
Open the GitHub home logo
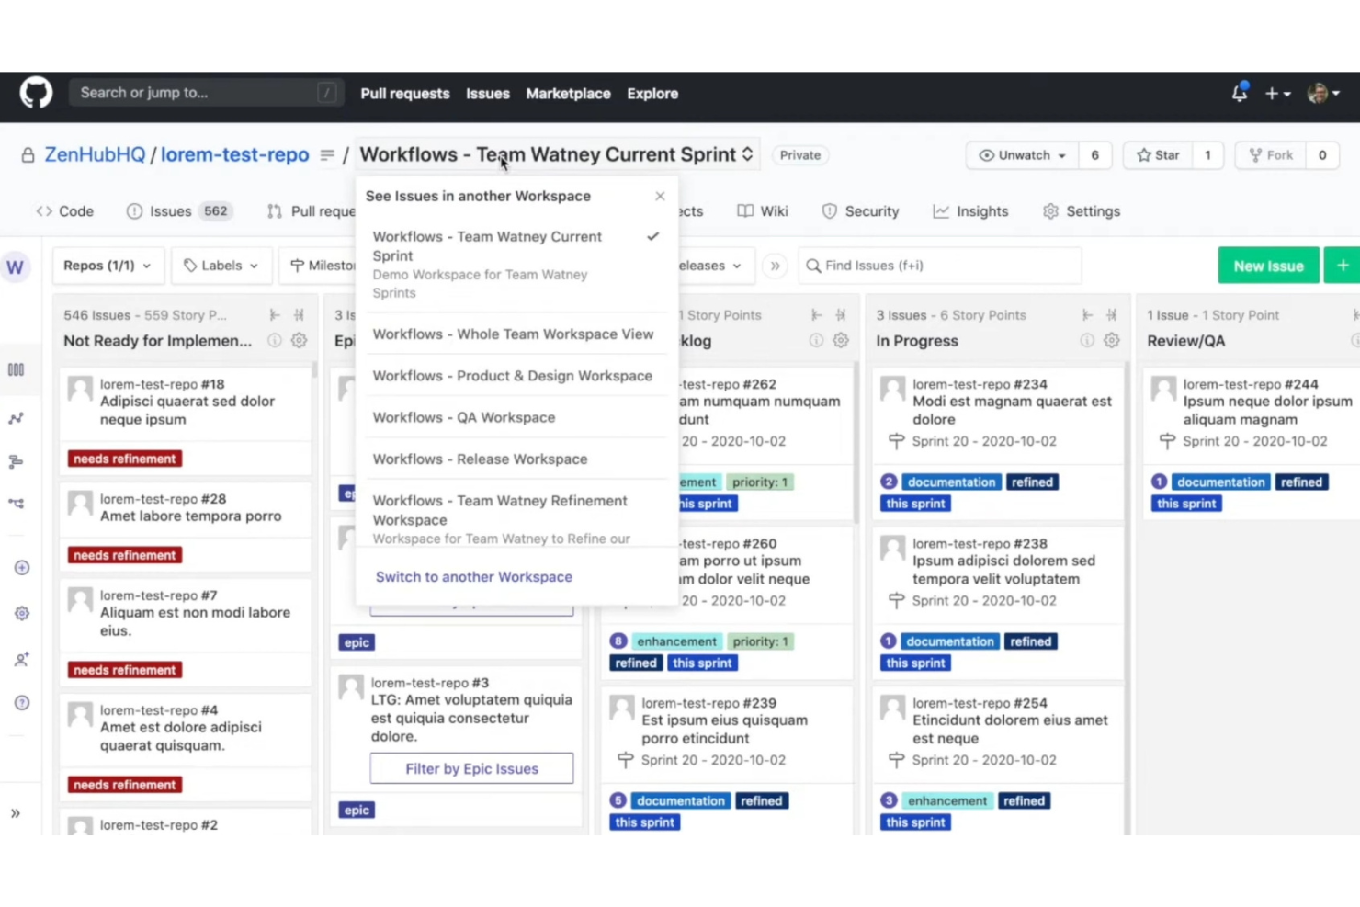pyautogui.click(x=37, y=93)
